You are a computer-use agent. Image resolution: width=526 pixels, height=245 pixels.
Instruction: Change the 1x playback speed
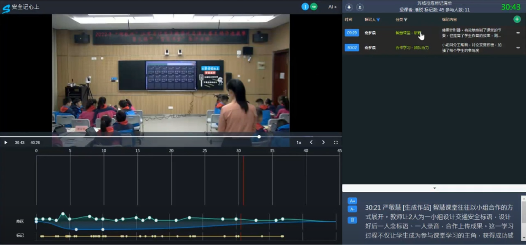pyautogui.click(x=299, y=143)
